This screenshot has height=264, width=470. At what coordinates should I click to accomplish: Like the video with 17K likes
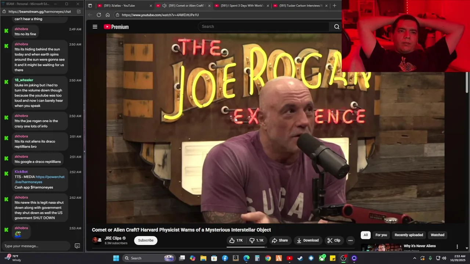click(x=236, y=241)
